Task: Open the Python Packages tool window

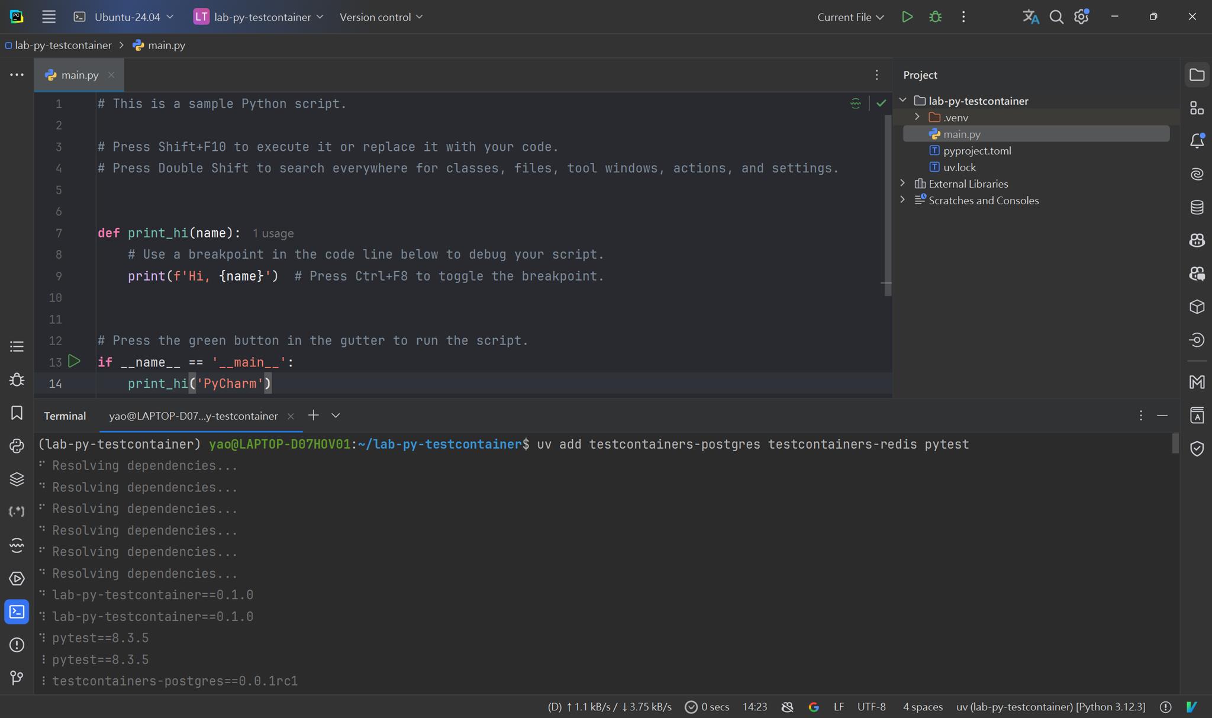Action: tap(17, 479)
